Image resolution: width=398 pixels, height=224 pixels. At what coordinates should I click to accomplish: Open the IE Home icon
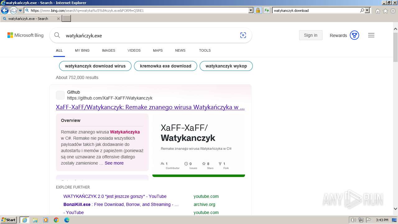[378, 11]
